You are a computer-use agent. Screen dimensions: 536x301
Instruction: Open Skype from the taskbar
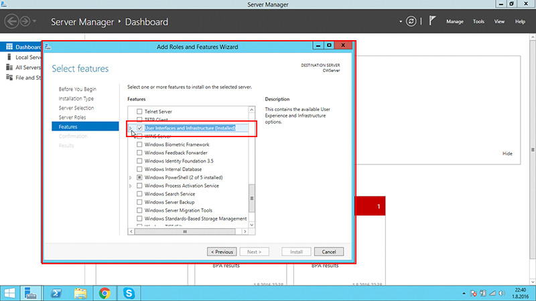(x=128, y=292)
